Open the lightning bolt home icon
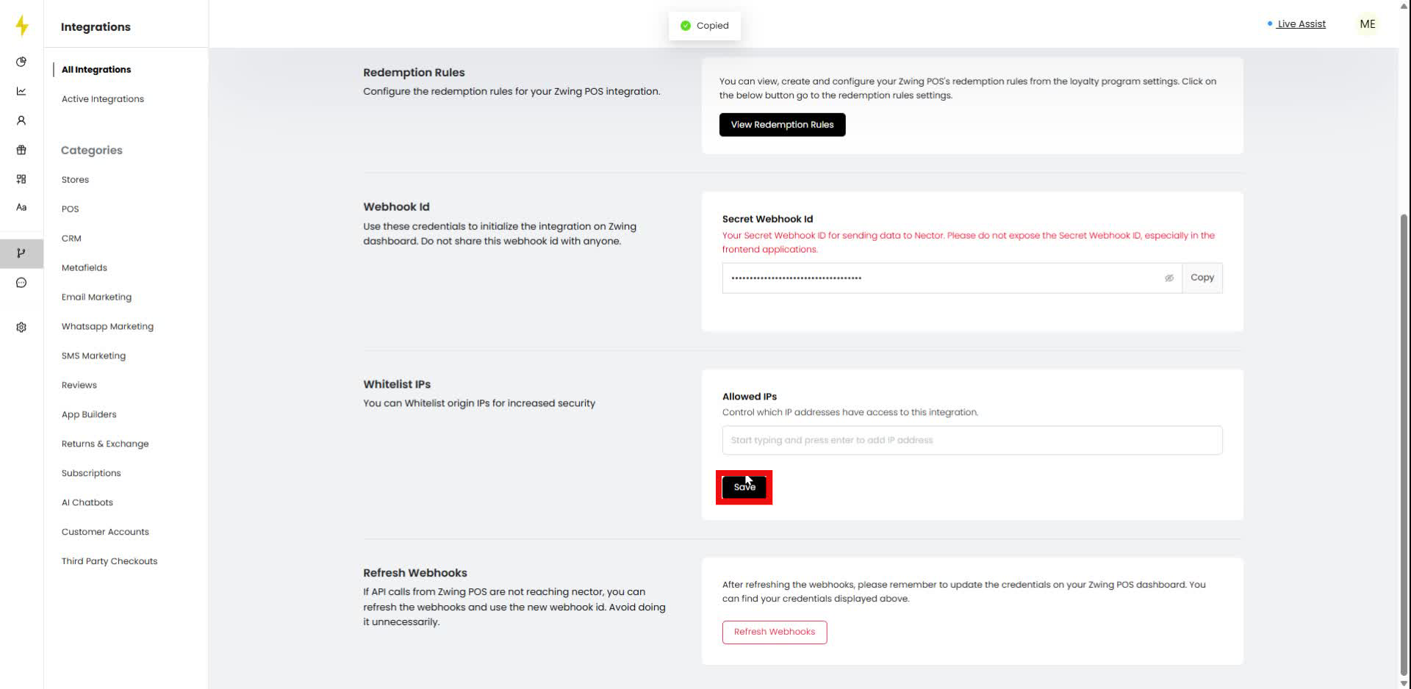This screenshot has height=689, width=1411. pos(21,25)
